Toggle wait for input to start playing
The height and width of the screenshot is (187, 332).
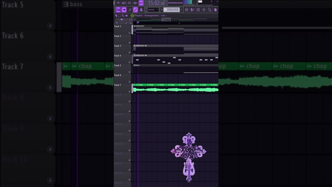coord(124,3)
